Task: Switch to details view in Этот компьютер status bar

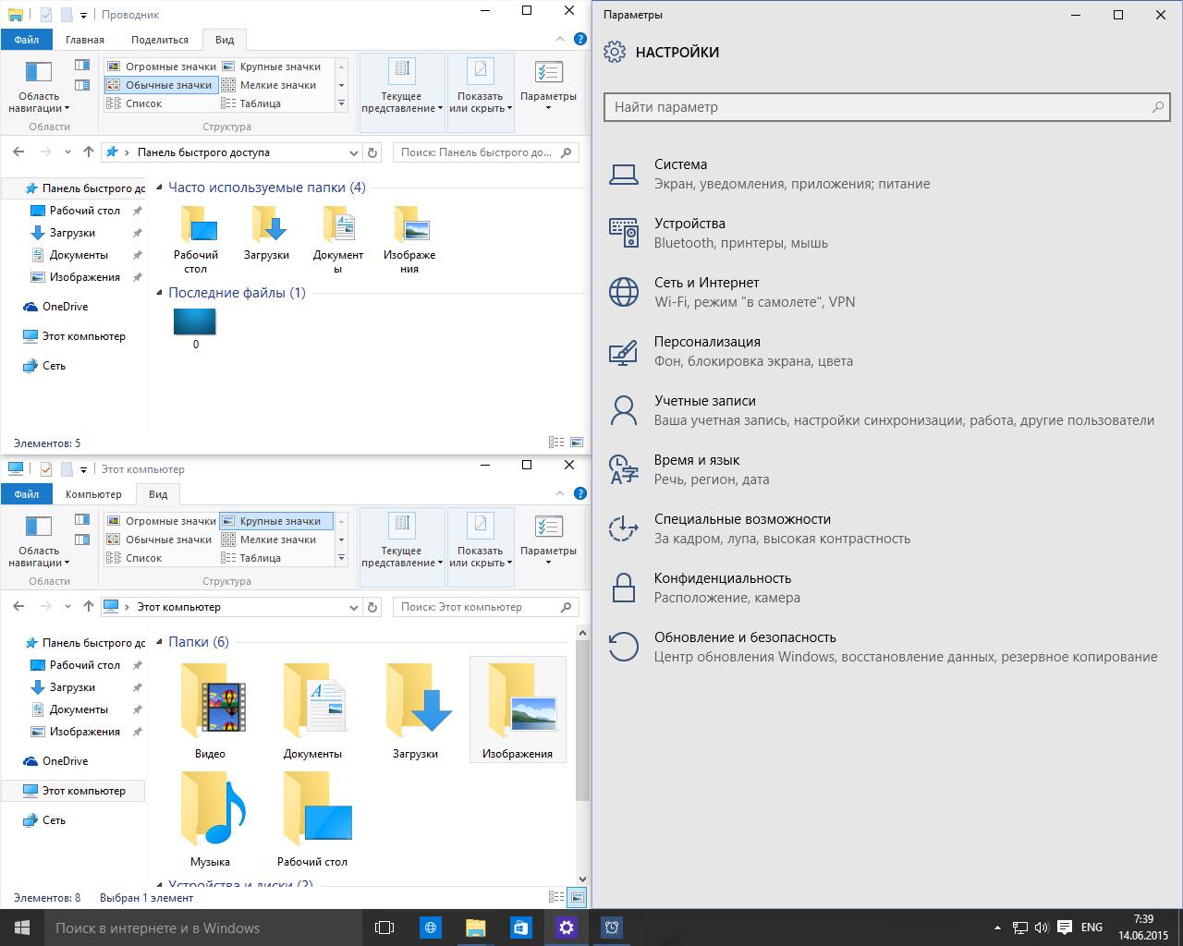Action: click(556, 897)
